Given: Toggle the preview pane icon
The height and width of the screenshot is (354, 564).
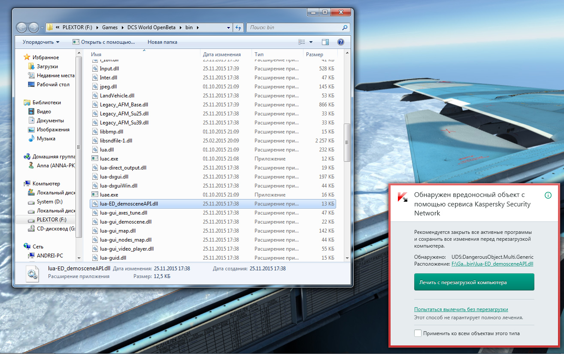Looking at the screenshot, I should 325,42.
